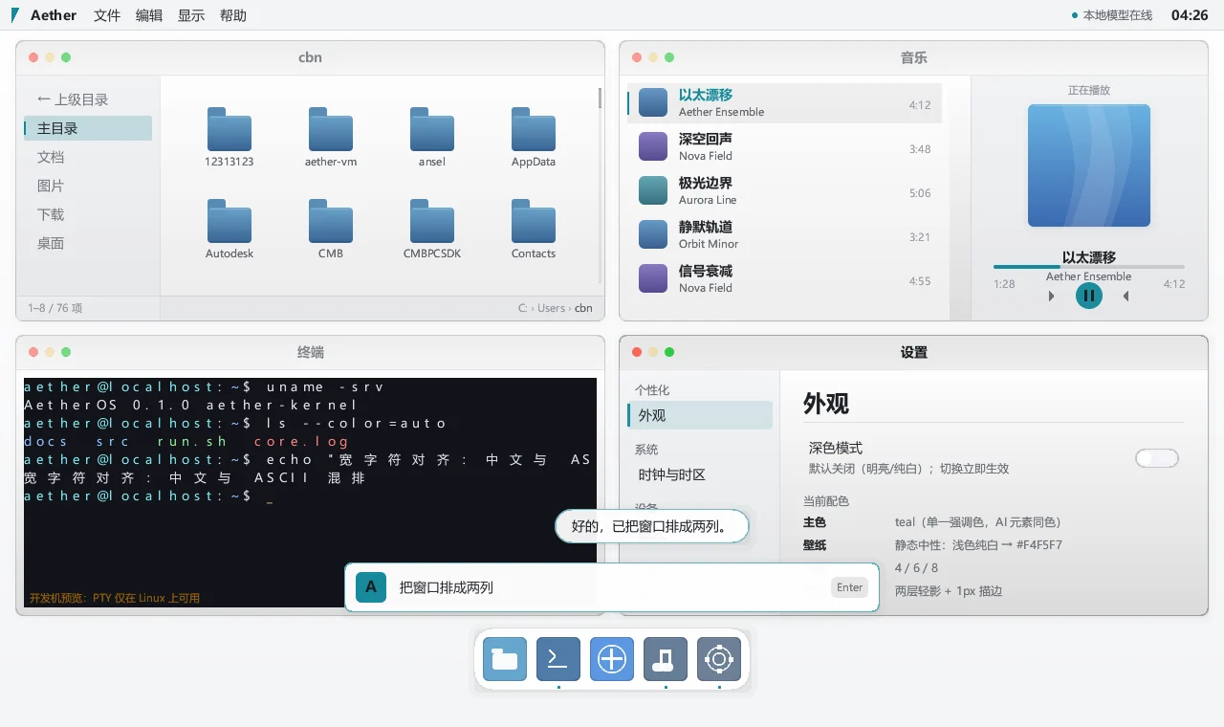
Task: Click the 把窗口排成两列 command input field
Action: point(610,587)
